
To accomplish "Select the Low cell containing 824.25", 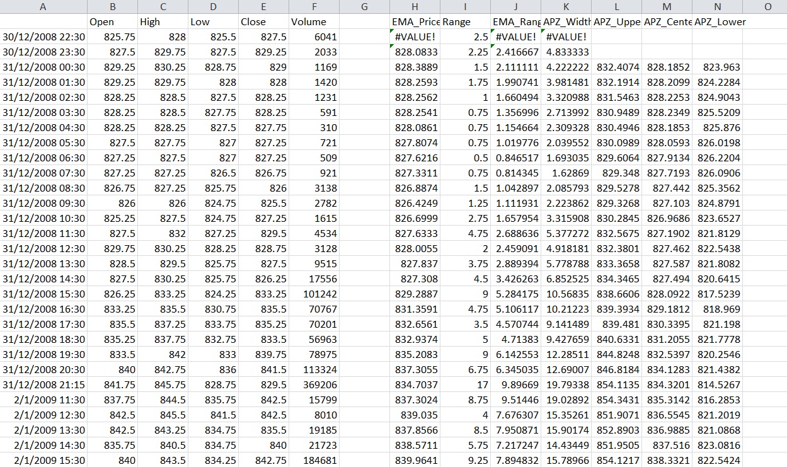I will tap(213, 294).
